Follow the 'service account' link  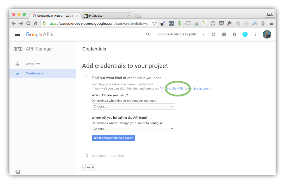[199, 88]
